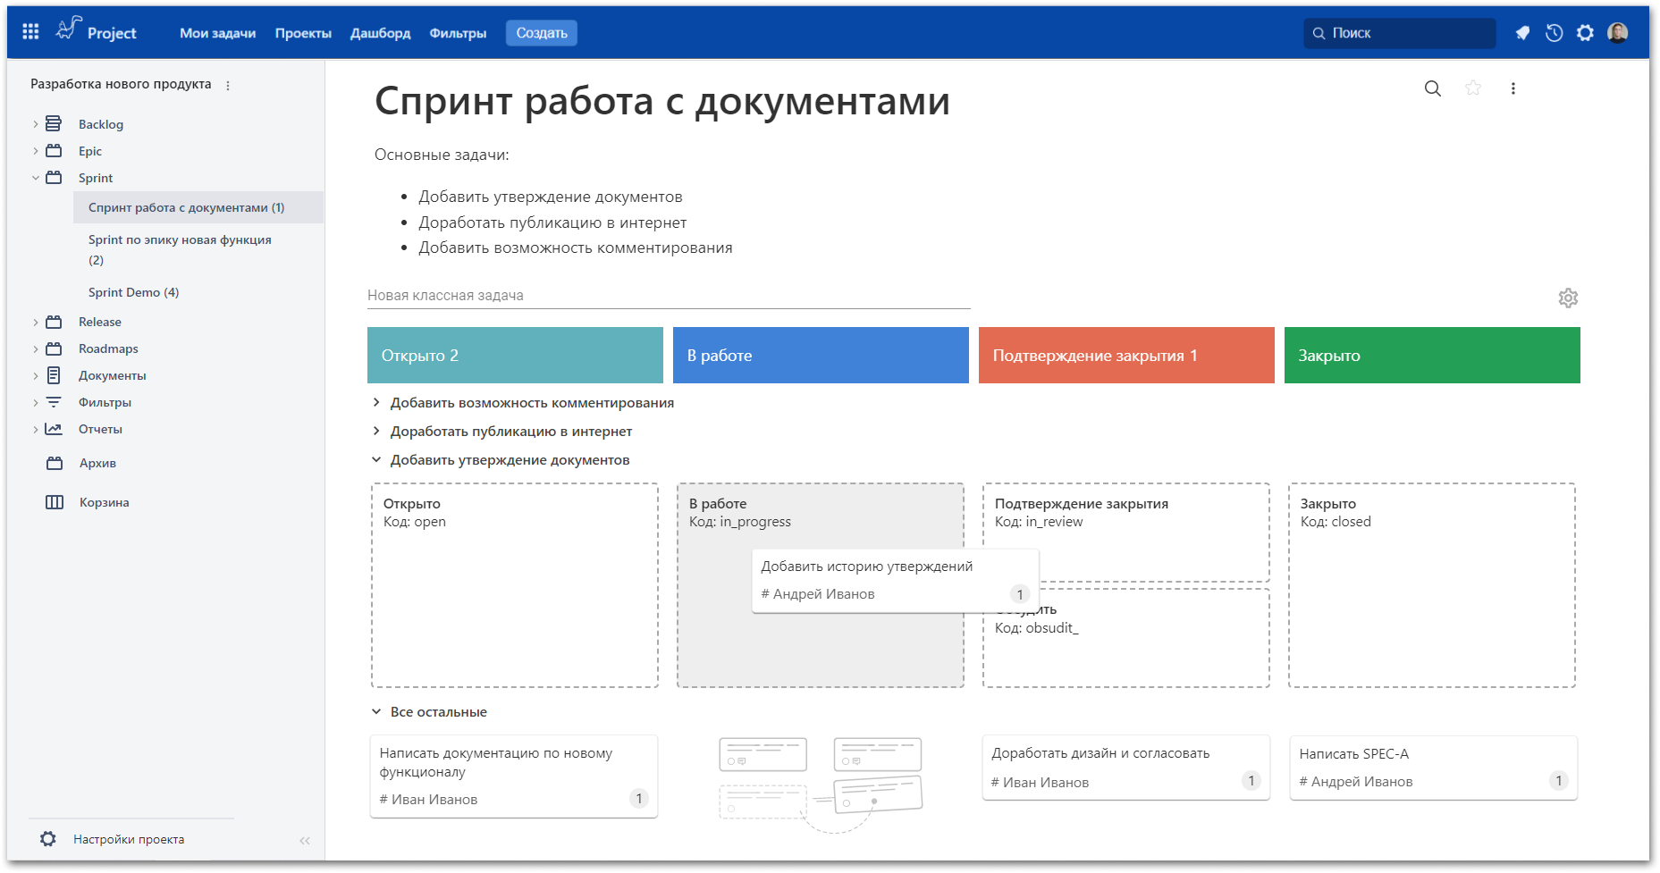Expand the task Доработать публикацию в интернет

[x=375, y=431]
